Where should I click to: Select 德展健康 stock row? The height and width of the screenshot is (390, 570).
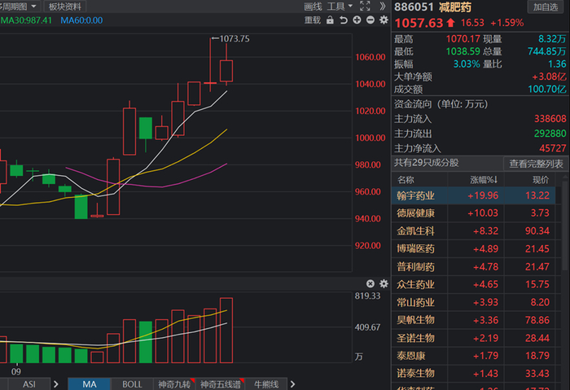pyautogui.click(x=473, y=213)
